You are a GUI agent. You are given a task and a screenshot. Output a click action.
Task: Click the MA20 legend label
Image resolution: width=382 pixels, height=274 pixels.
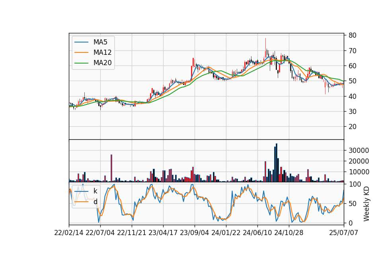point(102,63)
